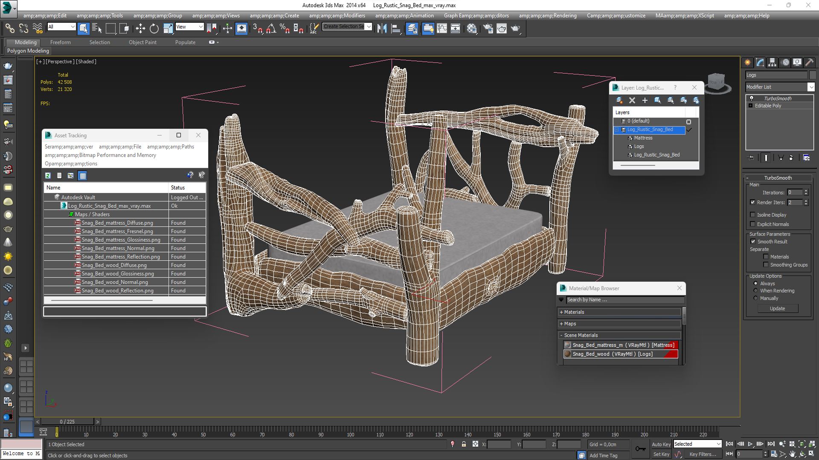Click the Auto Key button
This screenshot has height=460, width=819.
coord(661,444)
